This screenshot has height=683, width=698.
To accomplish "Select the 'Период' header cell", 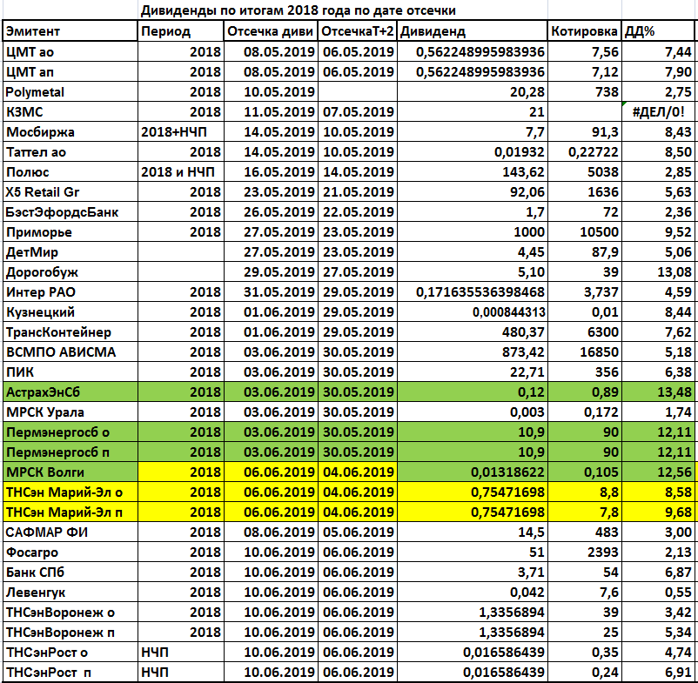I will point(180,31).
